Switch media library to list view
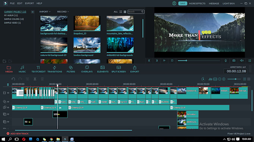The image size is (254, 142). click(x=121, y=12)
